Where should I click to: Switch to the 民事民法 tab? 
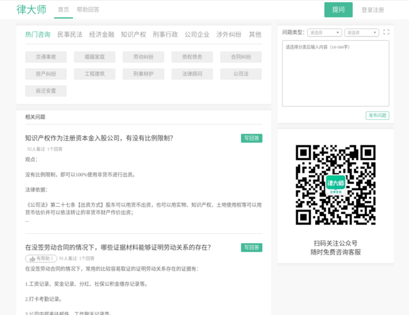point(69,35)
